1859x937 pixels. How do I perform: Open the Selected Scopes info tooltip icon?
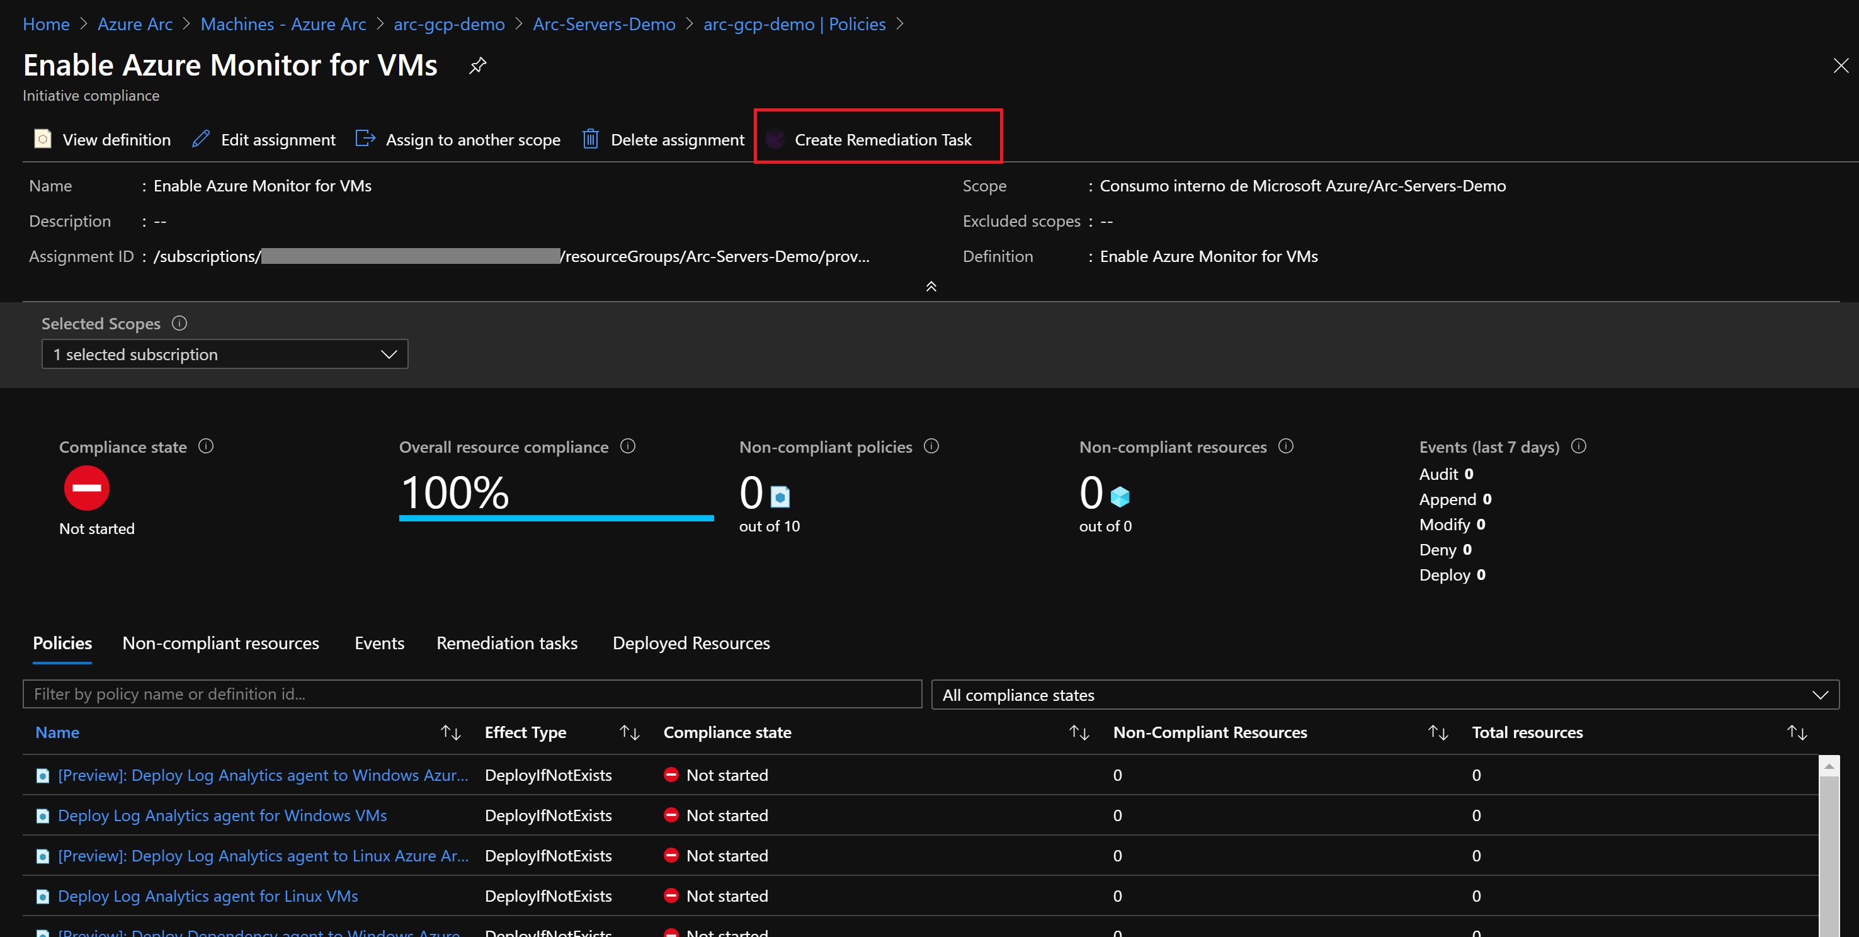click(179, 324)
